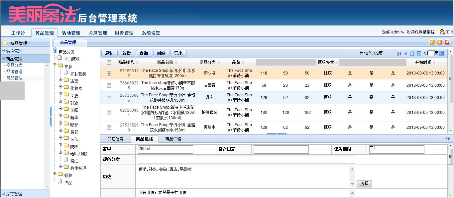Go to the next page using pagination arrow
The height and width of the screenshot is (198, 454).
(412, 53)
